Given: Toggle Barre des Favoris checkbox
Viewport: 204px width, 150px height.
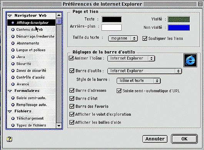Looking at the screenshot, I should (x=72, y=106).
